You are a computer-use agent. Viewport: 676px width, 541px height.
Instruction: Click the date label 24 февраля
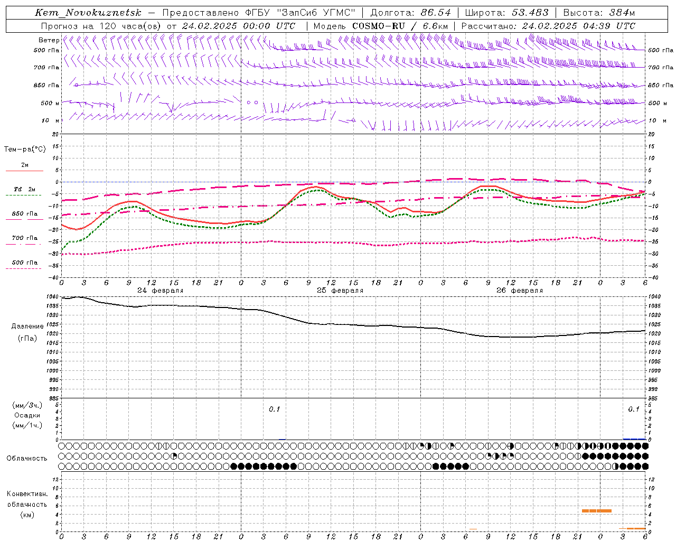(161, 291)
